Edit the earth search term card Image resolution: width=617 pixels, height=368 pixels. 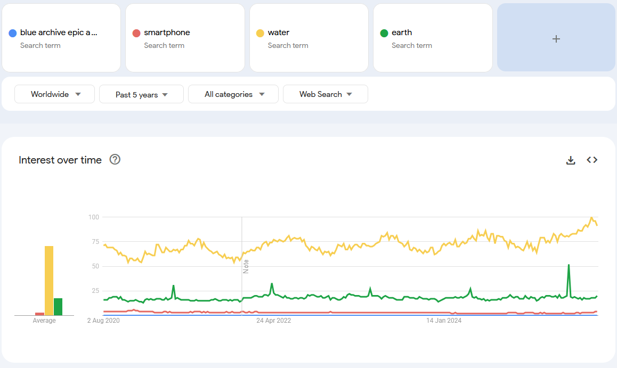point(433,38)
